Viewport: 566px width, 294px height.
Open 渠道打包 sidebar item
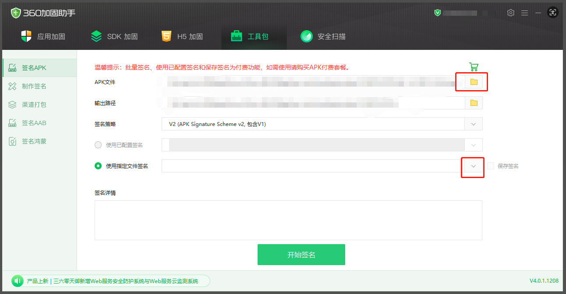click(x=39, y=105)
